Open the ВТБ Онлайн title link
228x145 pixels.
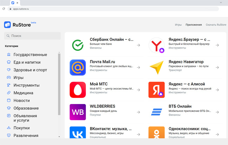180,106
